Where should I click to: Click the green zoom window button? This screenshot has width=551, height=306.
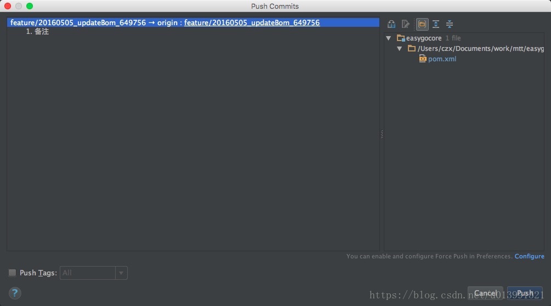tap(30, 6)
